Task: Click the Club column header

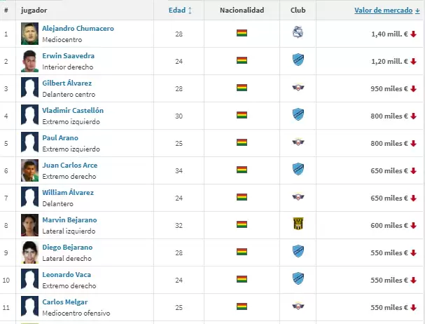Action: pyautogui.click(x=298, y=11)
